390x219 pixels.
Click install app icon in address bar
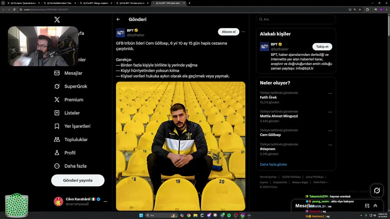point(350,9)
